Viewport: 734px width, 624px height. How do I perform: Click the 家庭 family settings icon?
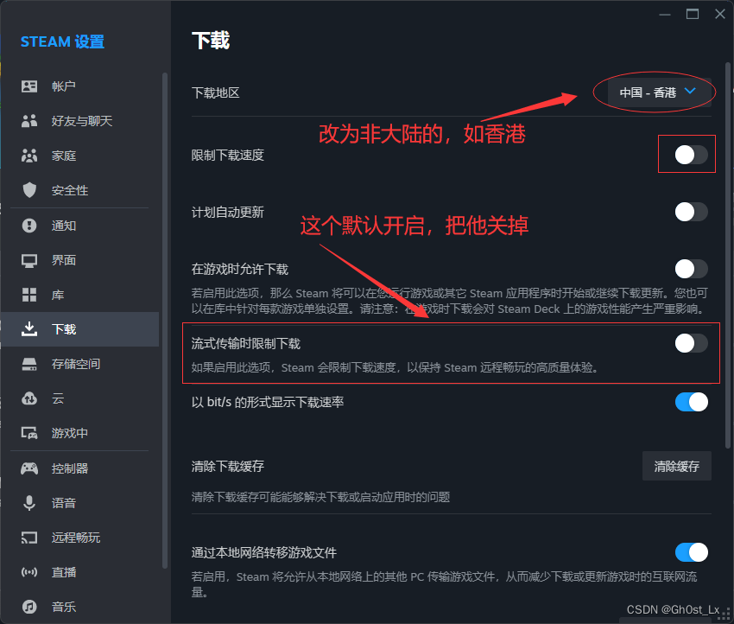pyautogui.click(x=30, y=156)
